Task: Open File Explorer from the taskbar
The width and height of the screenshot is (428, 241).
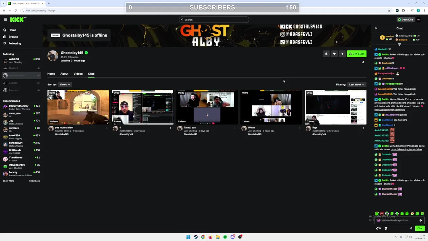Action: [x=218, y=237]
